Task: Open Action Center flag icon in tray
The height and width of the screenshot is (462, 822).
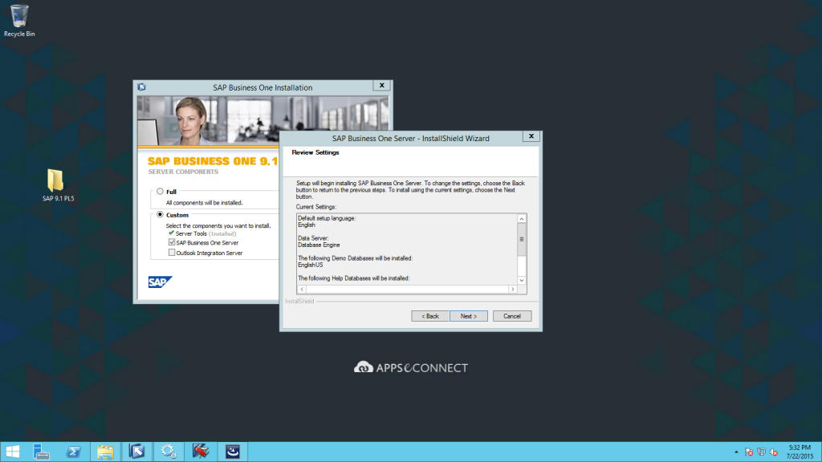Action: 749,452
